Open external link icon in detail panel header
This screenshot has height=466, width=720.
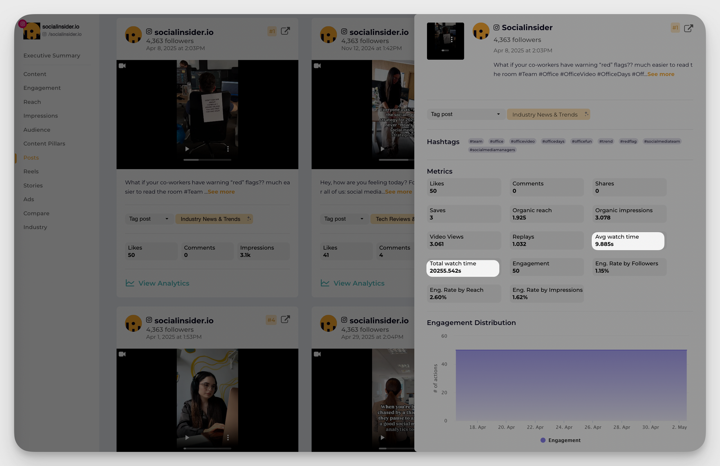688,28
